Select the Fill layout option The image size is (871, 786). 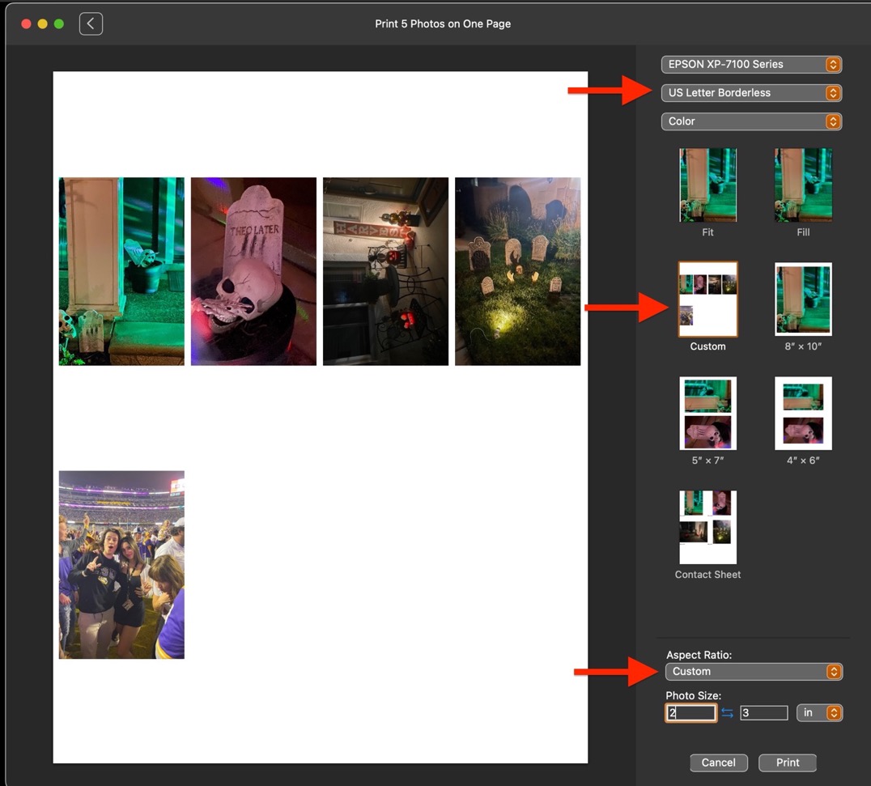tap(802, 185)
